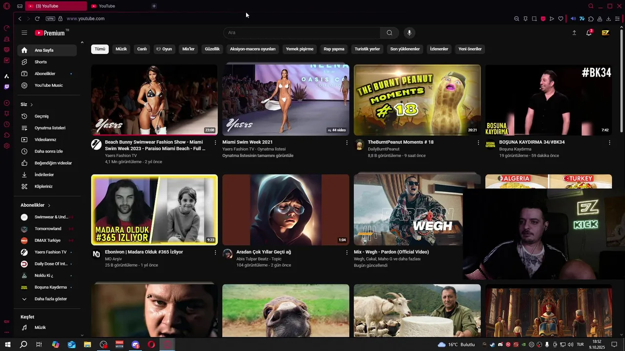Screen dimensions: 625x351
Task: Open the Opera sidebar settings gear
Action: (x=6, y=146)
